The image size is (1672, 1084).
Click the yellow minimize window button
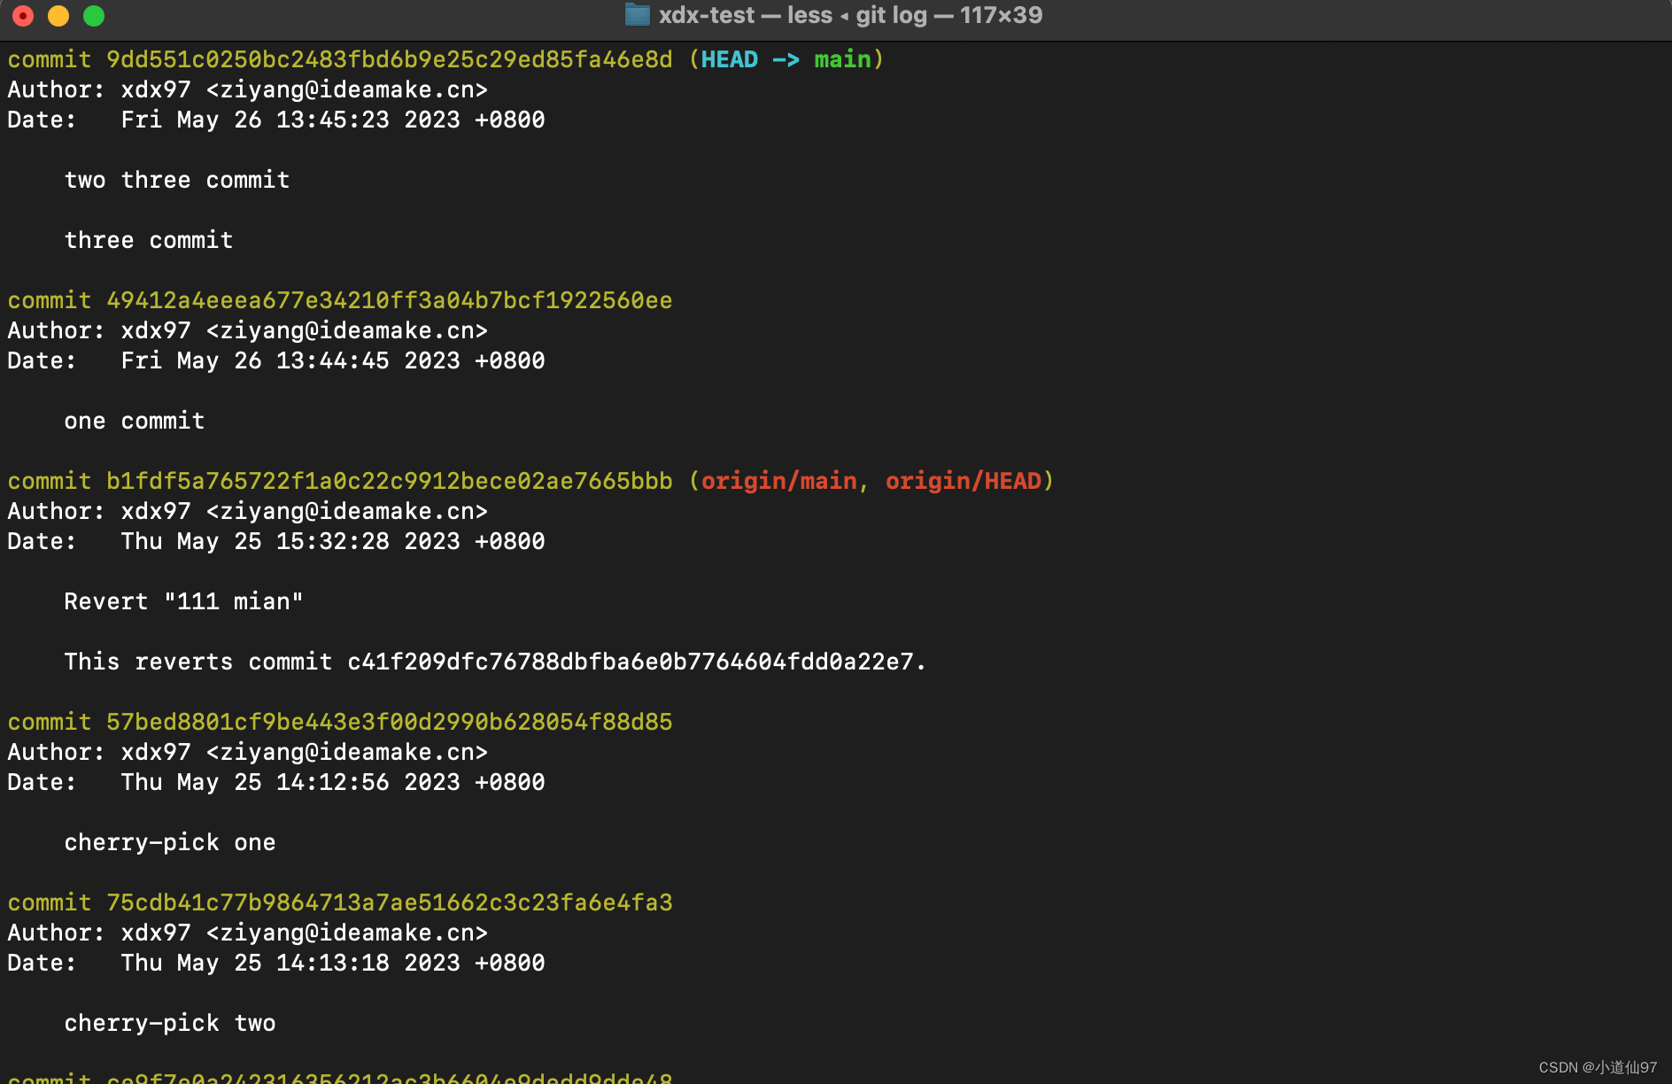pos(58,16)
